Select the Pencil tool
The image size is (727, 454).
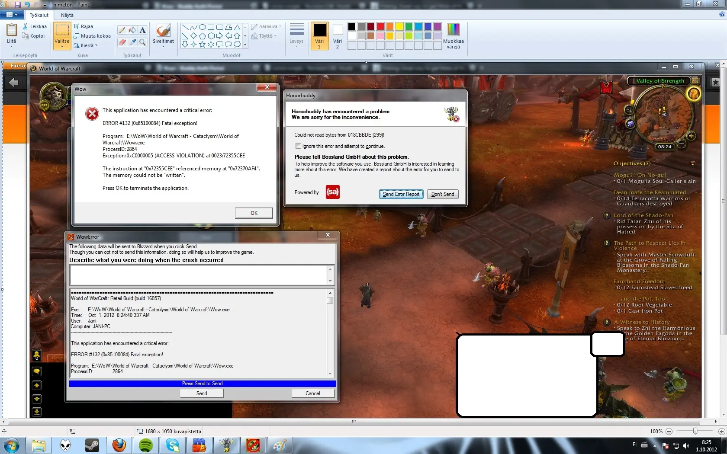click(122, 30)
